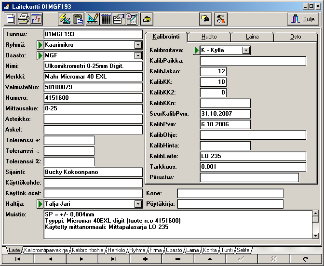Open the table grid view icon
Viewport: 324px width, 266px height.
pyautogui.click(x=106, y=19)
